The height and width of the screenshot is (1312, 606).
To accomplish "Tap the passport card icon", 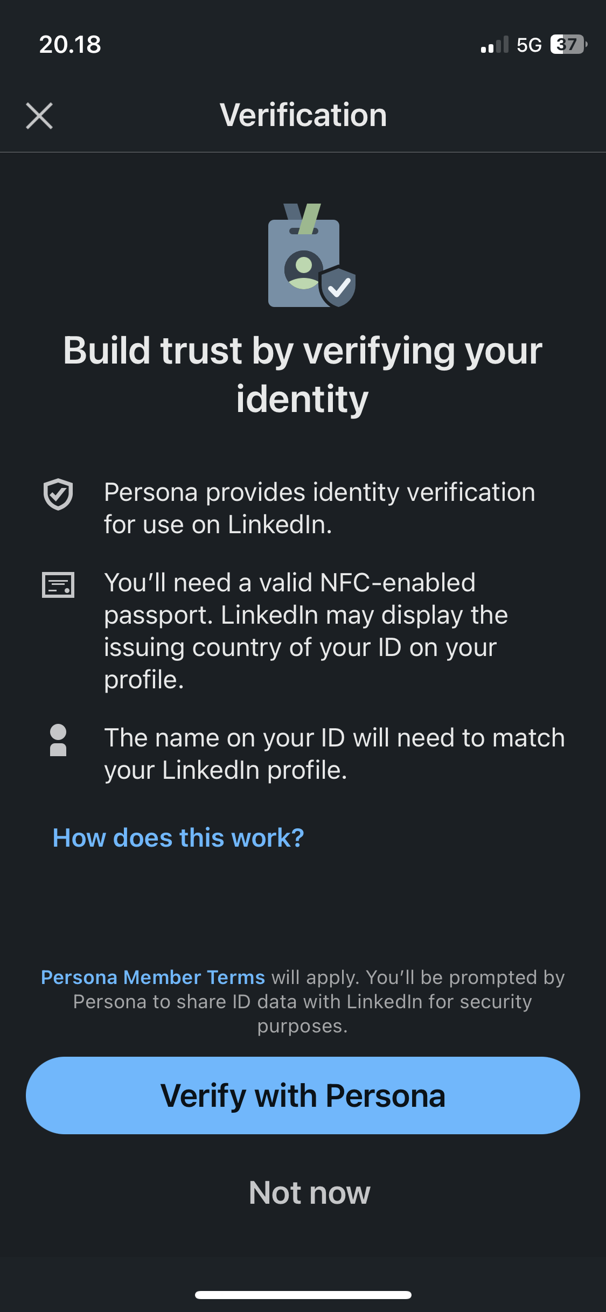I will [58, 585].
